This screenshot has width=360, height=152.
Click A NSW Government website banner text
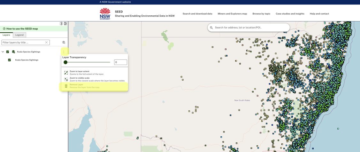pos(115,2)
